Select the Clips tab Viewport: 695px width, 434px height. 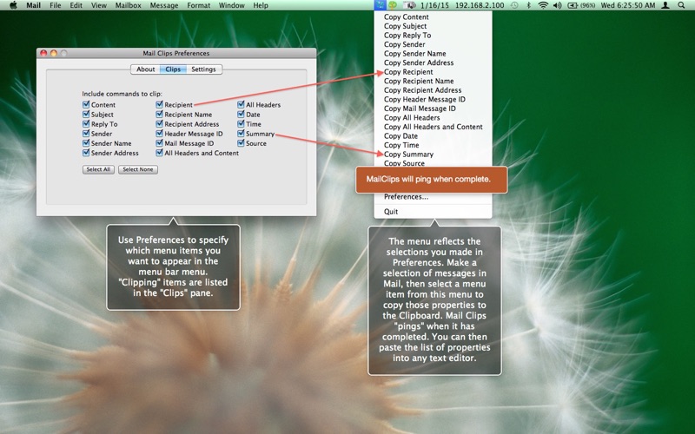point(173,69)
